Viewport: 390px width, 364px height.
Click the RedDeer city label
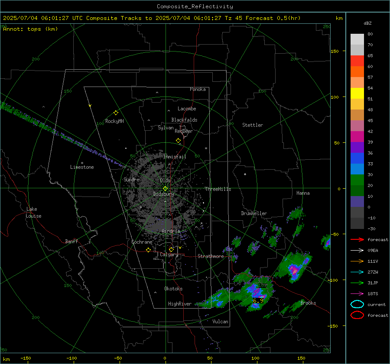(x=184, y=131)
